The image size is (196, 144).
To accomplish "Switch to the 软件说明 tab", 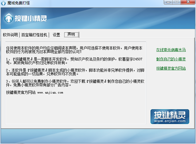I will (x=10, y=35).
